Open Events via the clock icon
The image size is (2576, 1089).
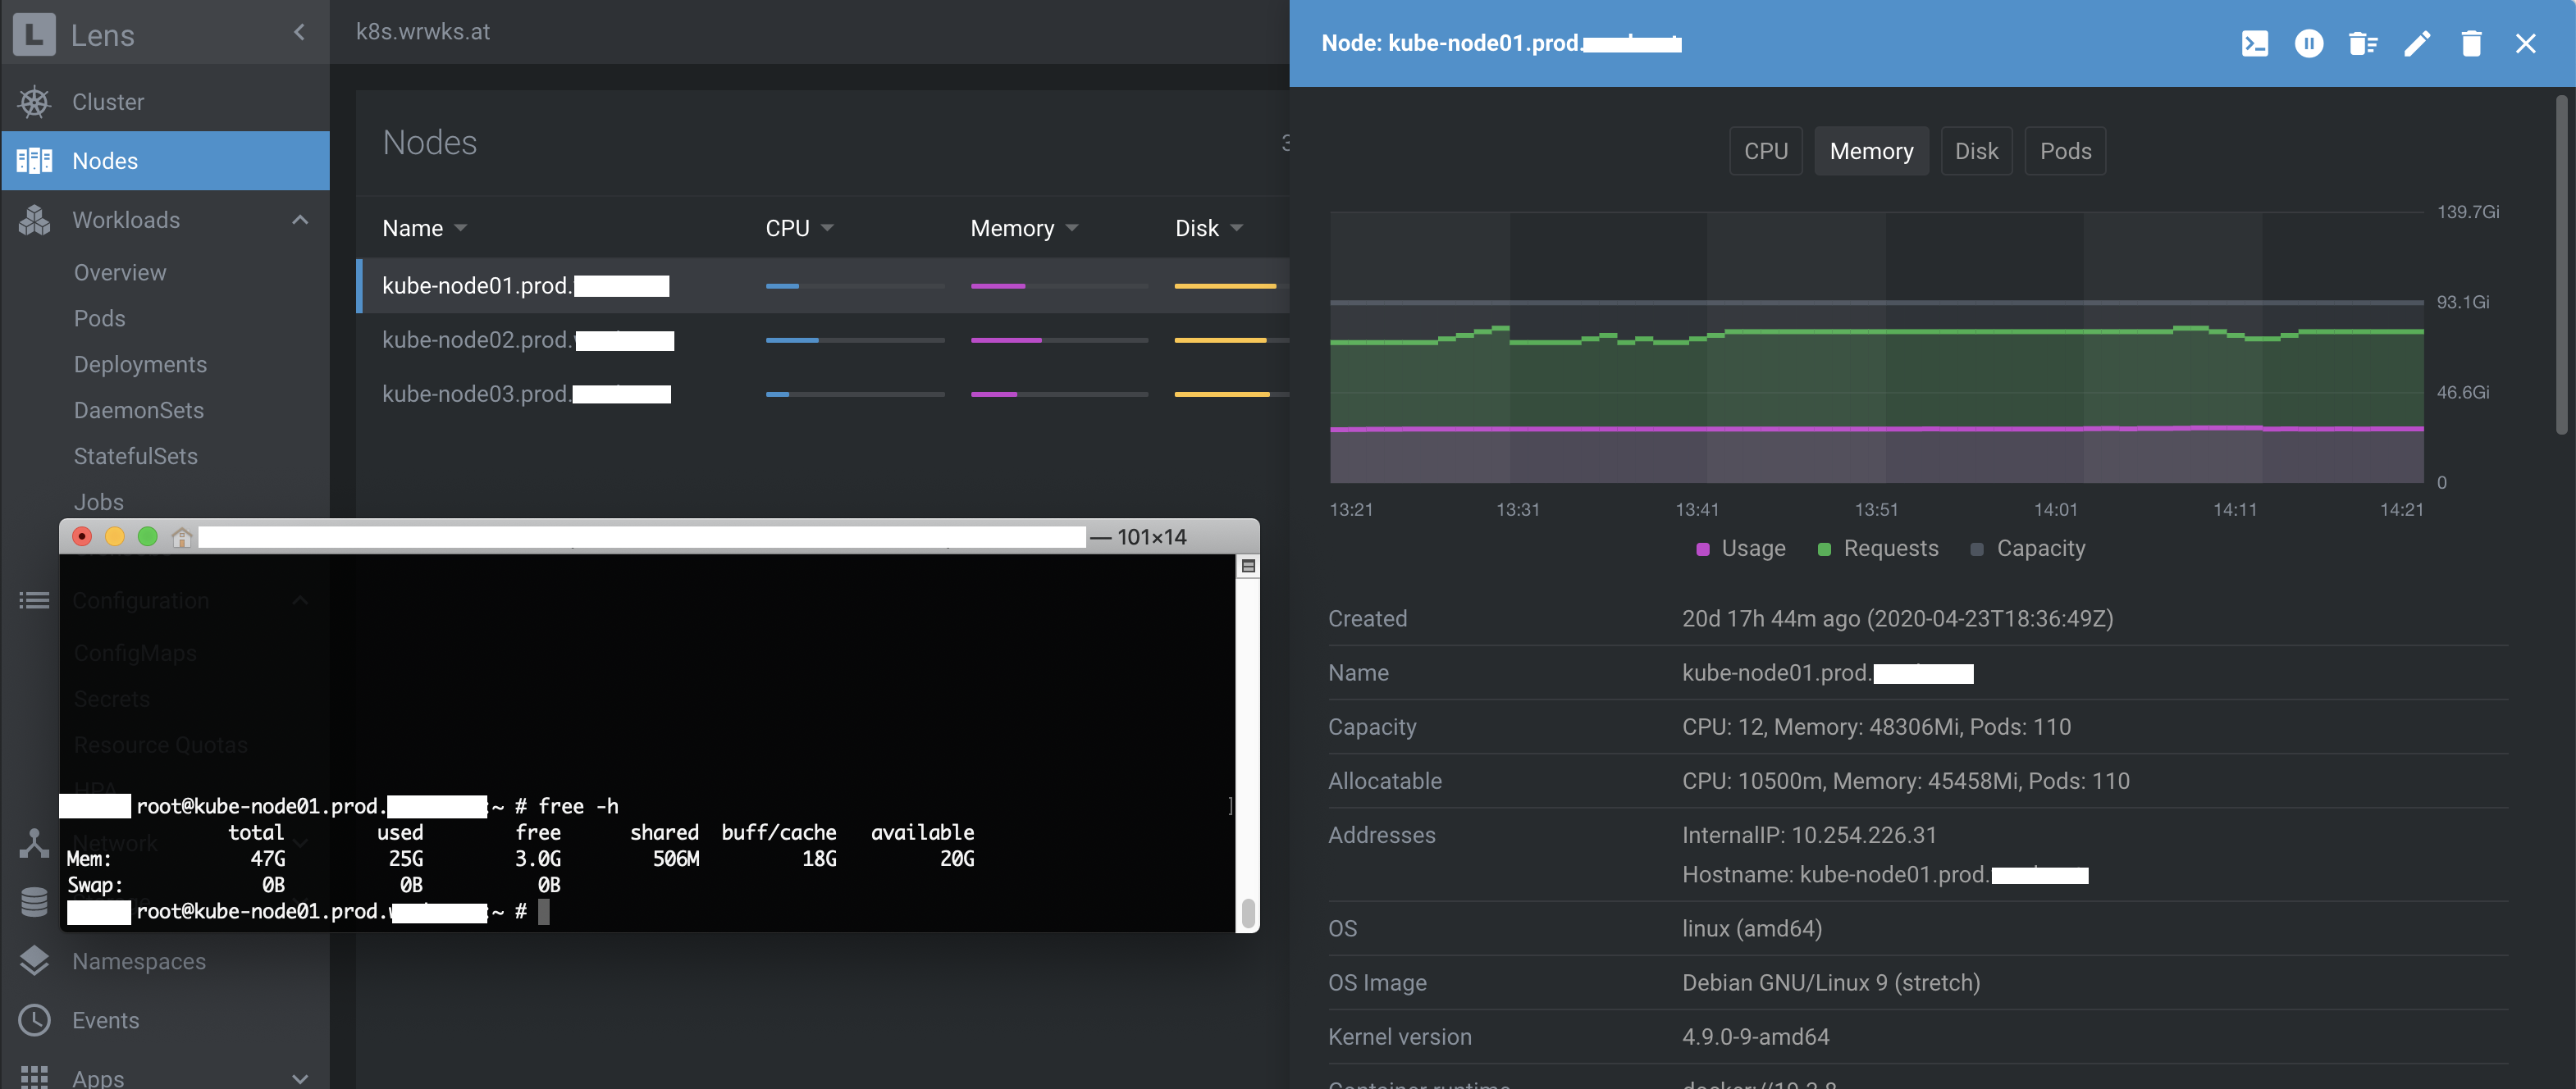point(35,1020)
